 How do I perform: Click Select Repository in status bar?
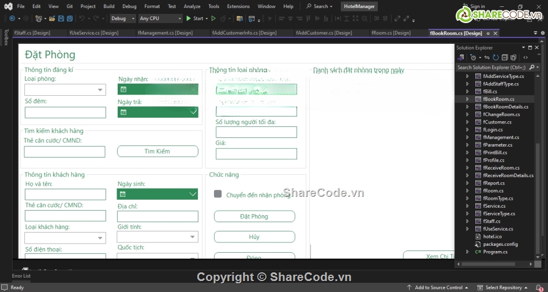pos(502,287)
